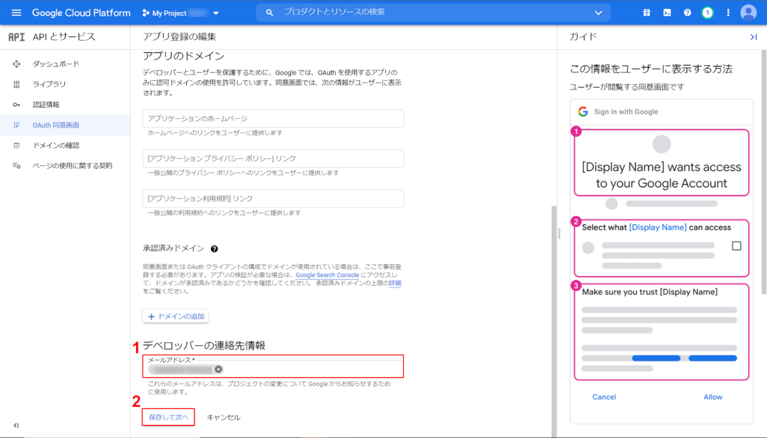
Task: Click the privacy policy link field
Action: [x=273, y=158]
